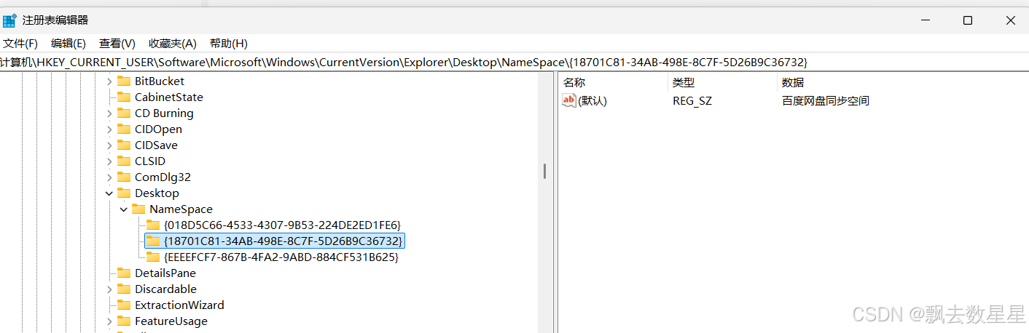The width and height of the screenshot is (1029, 333).
Task: Click the Registry Editor app icon in title bar
Action: [10, 20]
